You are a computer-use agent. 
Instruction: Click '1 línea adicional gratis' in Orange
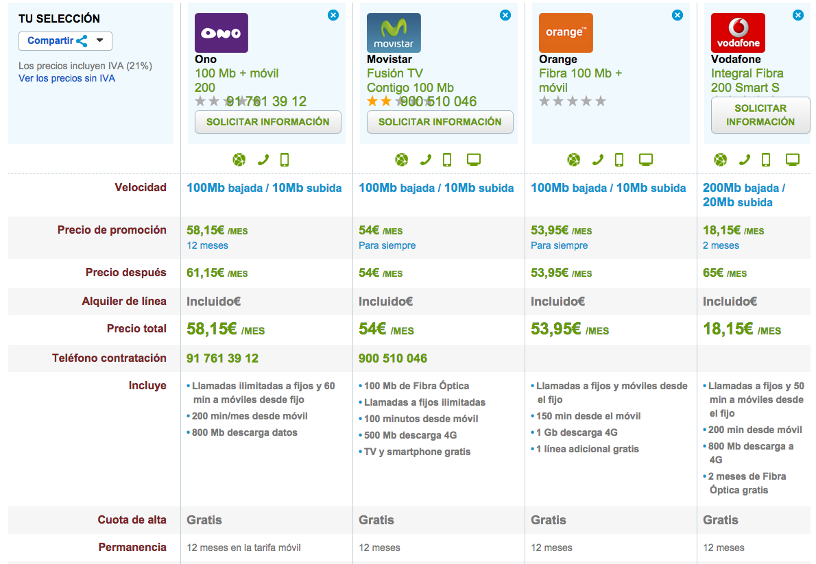tap(587, 449)
